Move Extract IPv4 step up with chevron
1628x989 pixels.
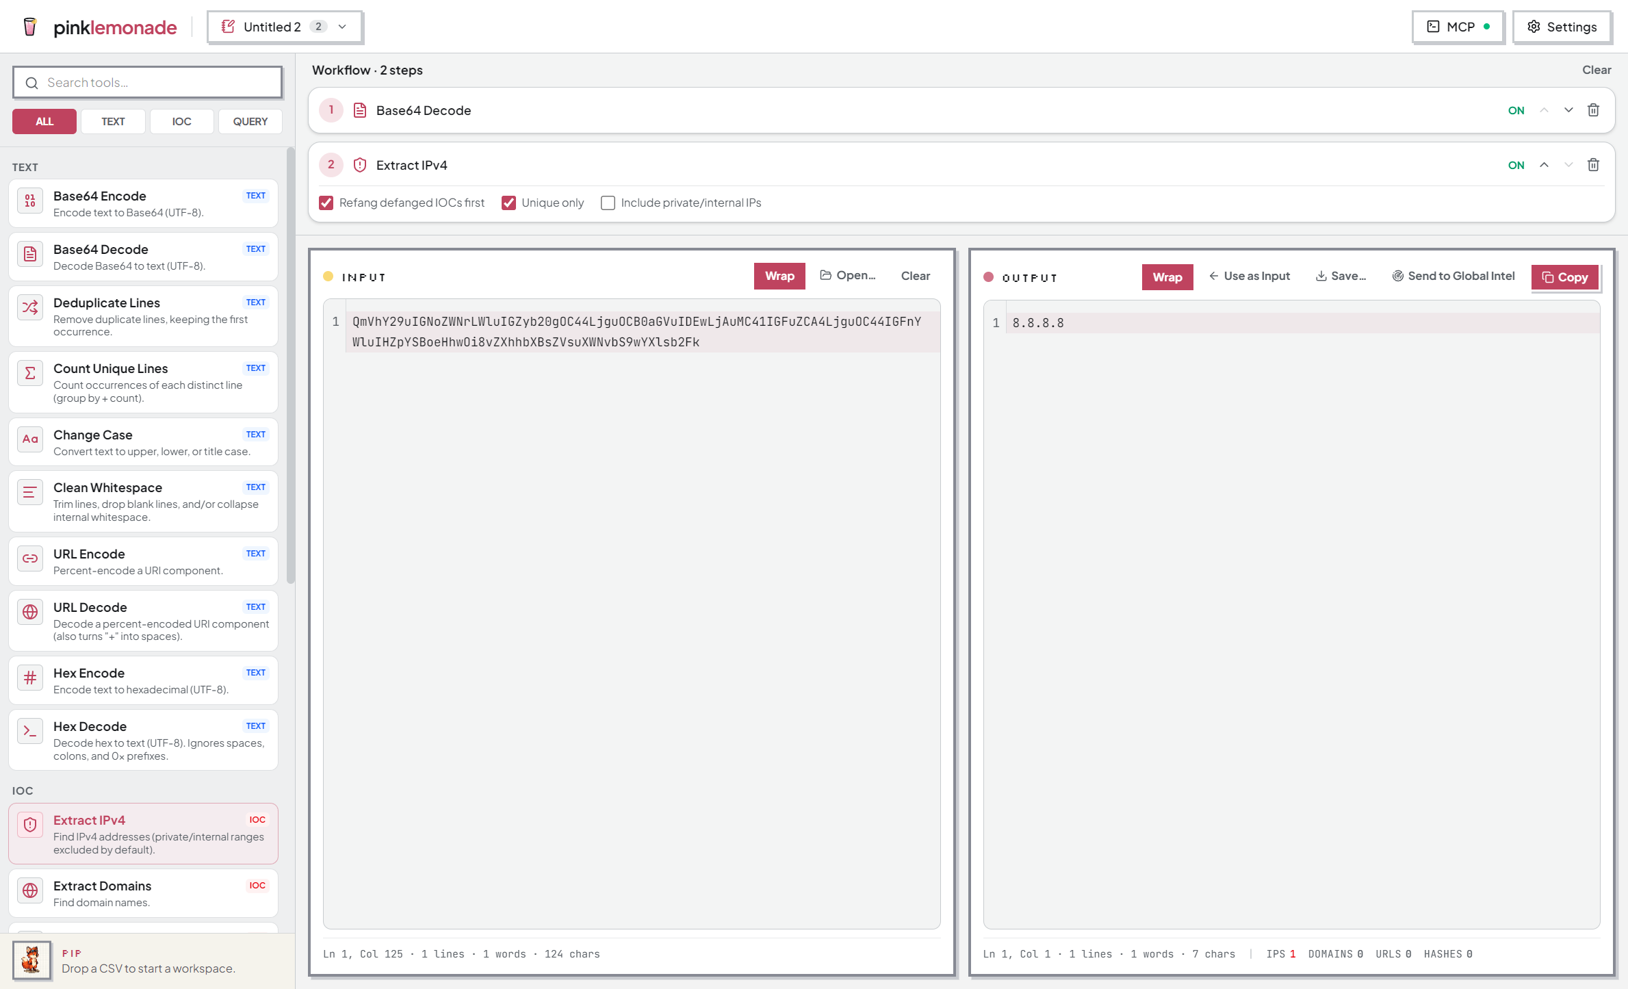click(1544, 165)
